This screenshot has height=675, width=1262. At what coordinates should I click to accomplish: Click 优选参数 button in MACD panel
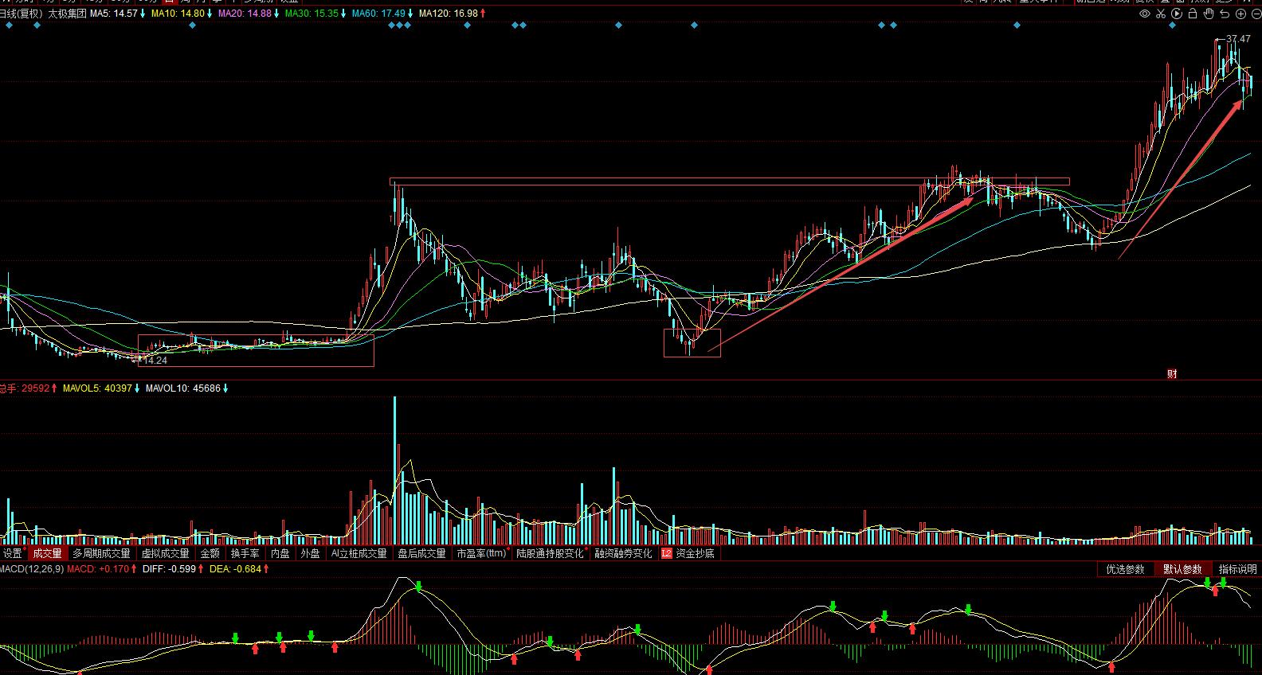(1125, 569)
